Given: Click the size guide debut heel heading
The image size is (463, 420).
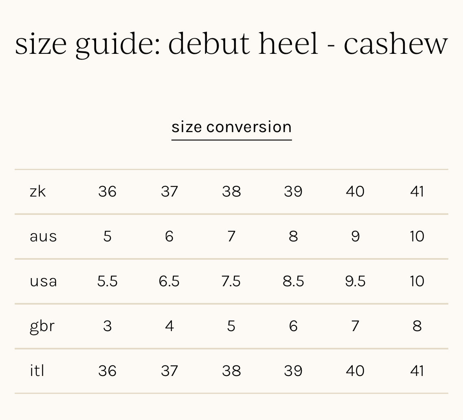Looking at the screenshot, I should coord(231,44).
